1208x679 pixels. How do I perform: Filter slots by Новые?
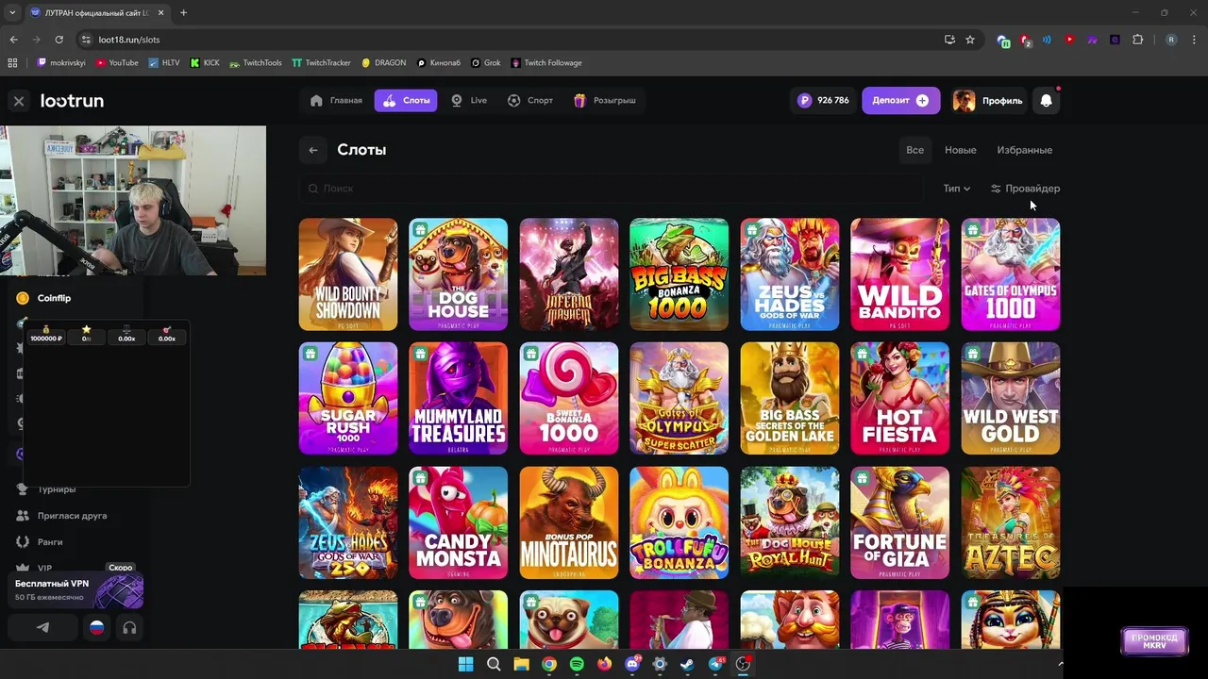tap(961, 150)
